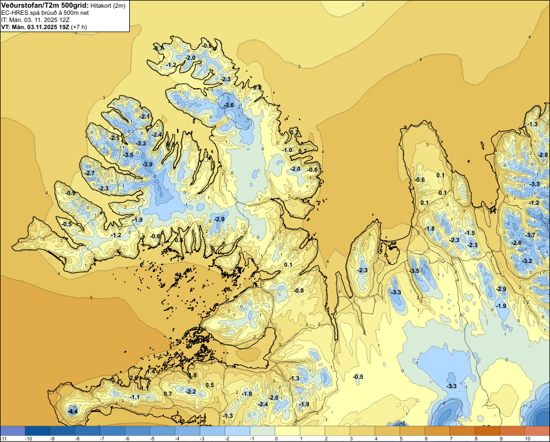This screenshot has height=442, width=550.
Task: Click the -2.6 temperature label
Action: click(x=516, y=243)
